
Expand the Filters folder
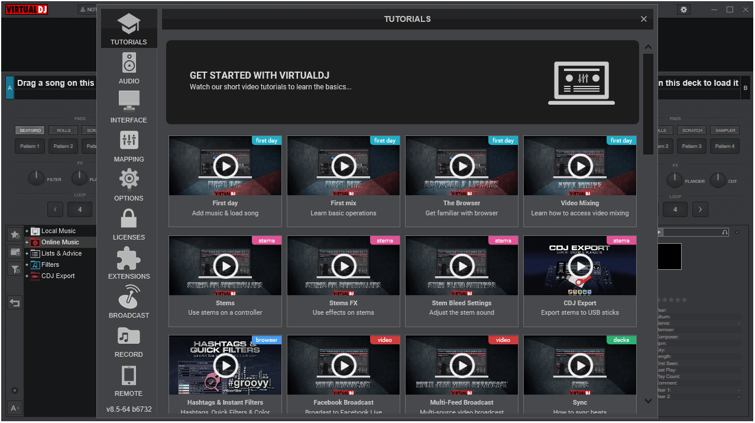(26, 264)
